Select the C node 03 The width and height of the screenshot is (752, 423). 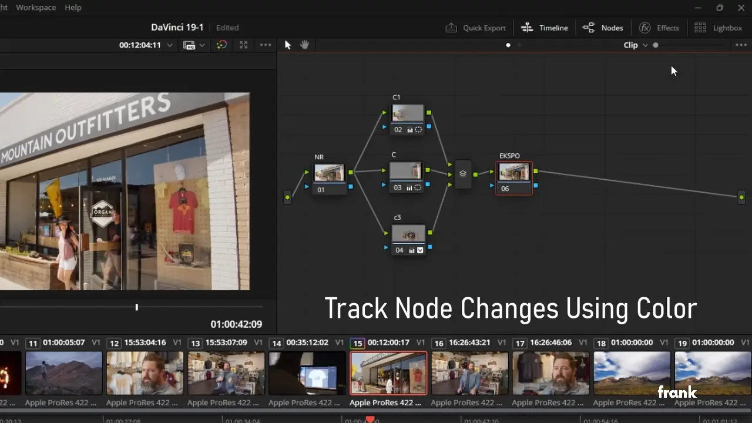[407, 177]
